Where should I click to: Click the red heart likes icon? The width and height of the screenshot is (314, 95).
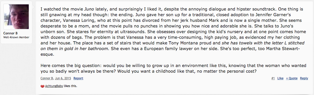pos(42,86)
